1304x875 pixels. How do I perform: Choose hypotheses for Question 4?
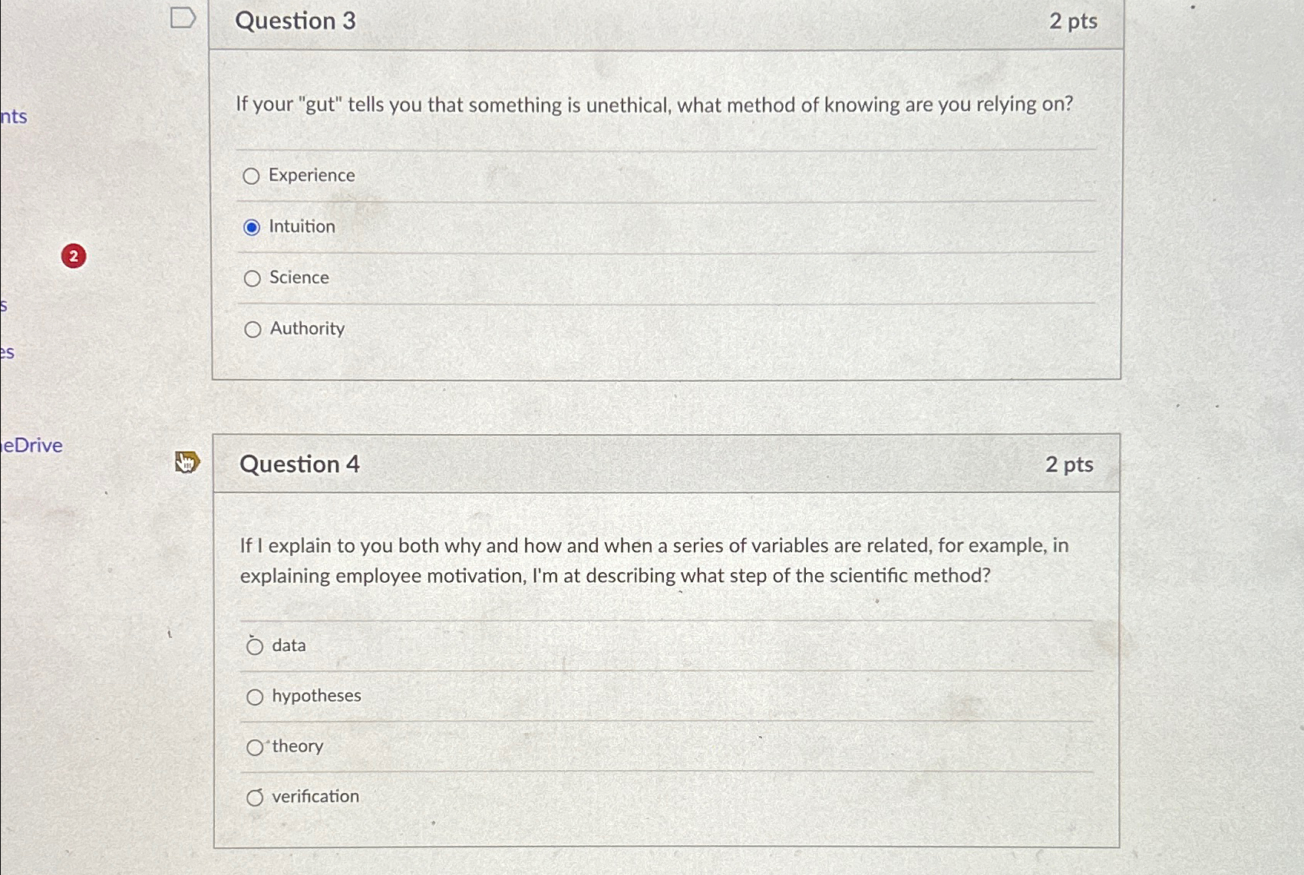[x=254, y=696]
